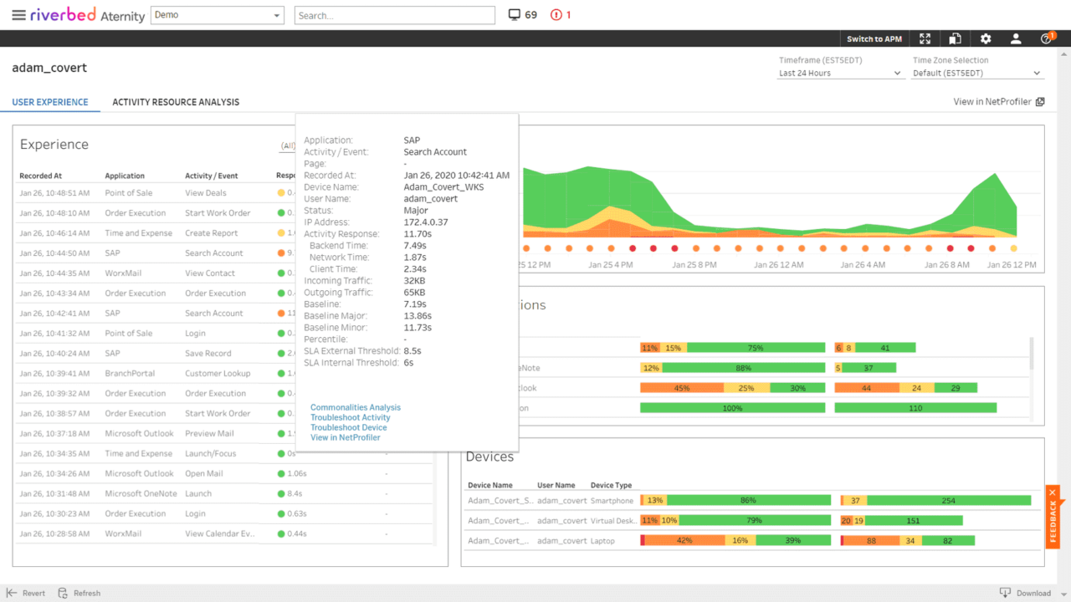Change the Last 24 Hours timeframe
1071x602 pixels.
[x=839, y=73]
